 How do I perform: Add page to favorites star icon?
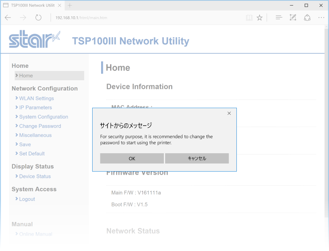tap(259, 18)
